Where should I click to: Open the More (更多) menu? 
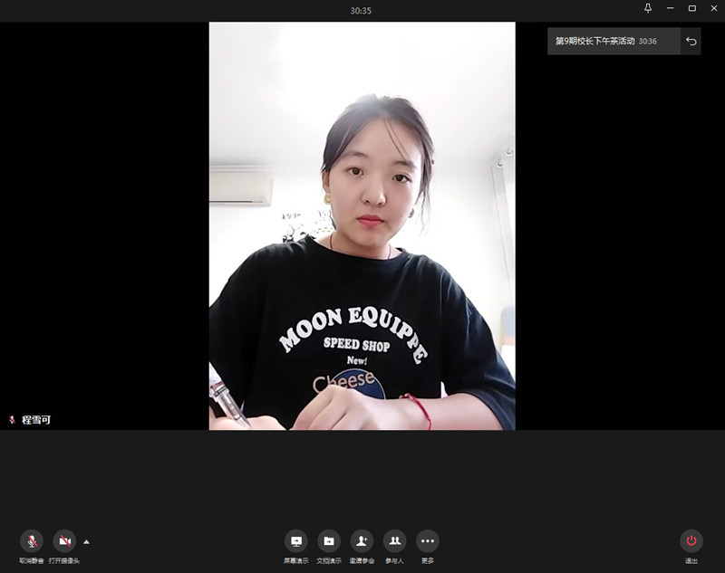point(428,541)
